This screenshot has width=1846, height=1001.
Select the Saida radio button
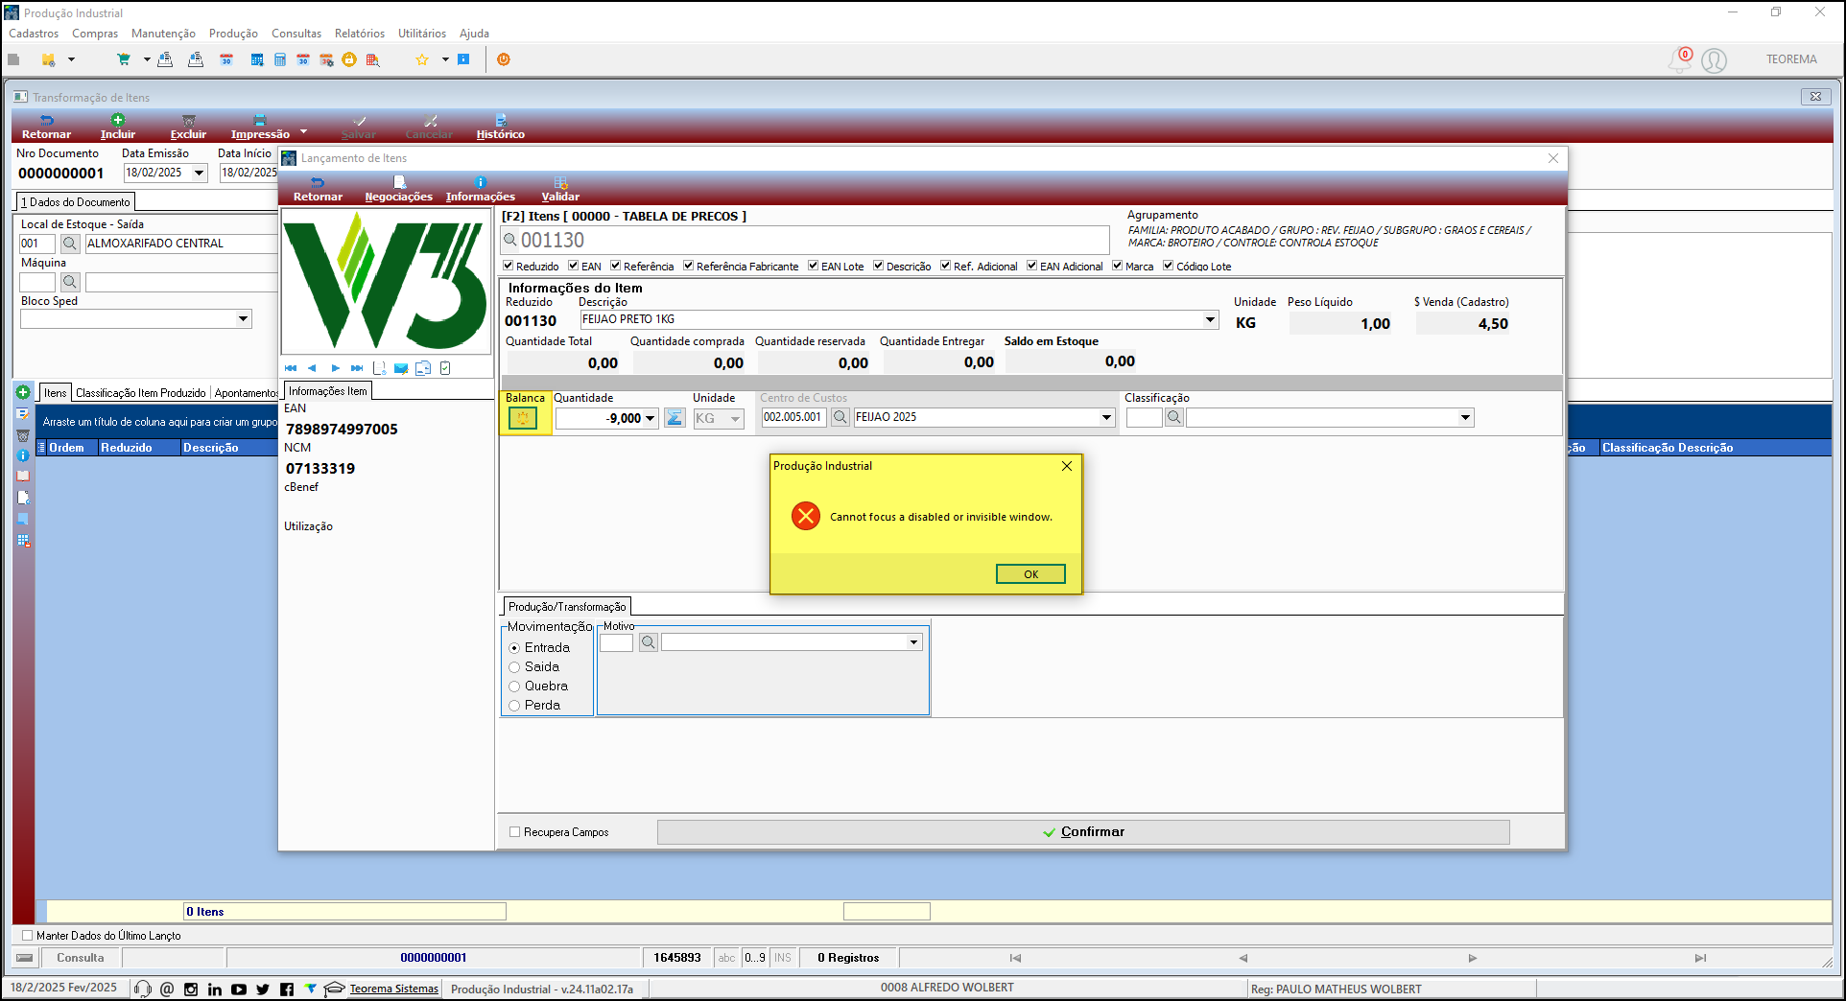pos(514,667)
